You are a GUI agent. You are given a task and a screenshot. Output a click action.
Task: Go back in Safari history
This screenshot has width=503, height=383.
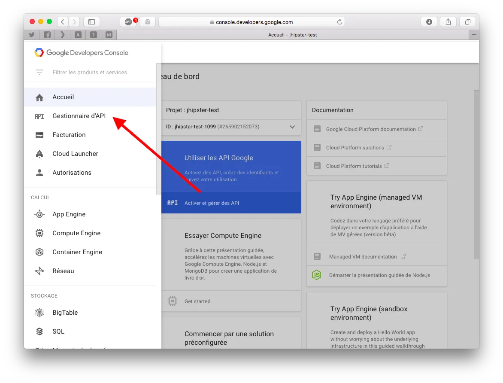63,22
